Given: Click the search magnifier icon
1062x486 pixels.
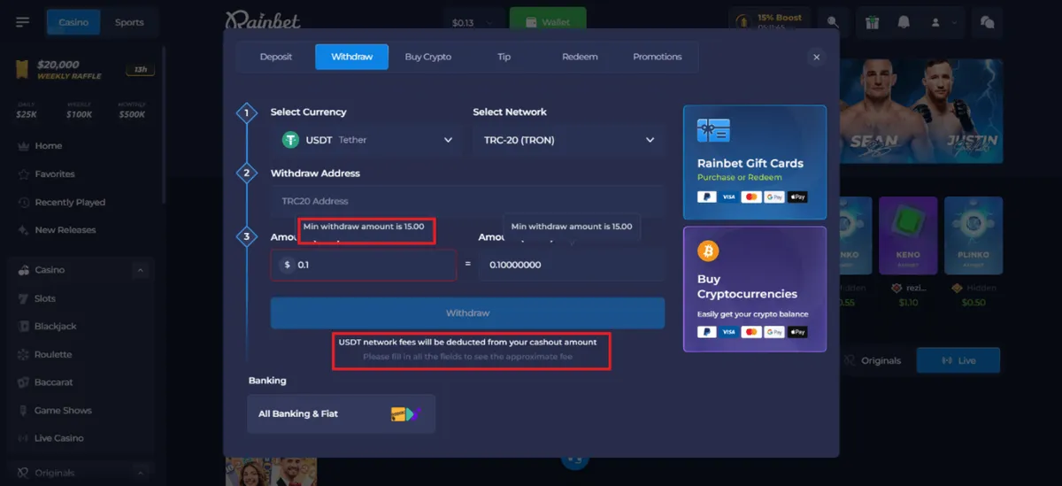Looking at the screenshot, I should coord(833,22).
